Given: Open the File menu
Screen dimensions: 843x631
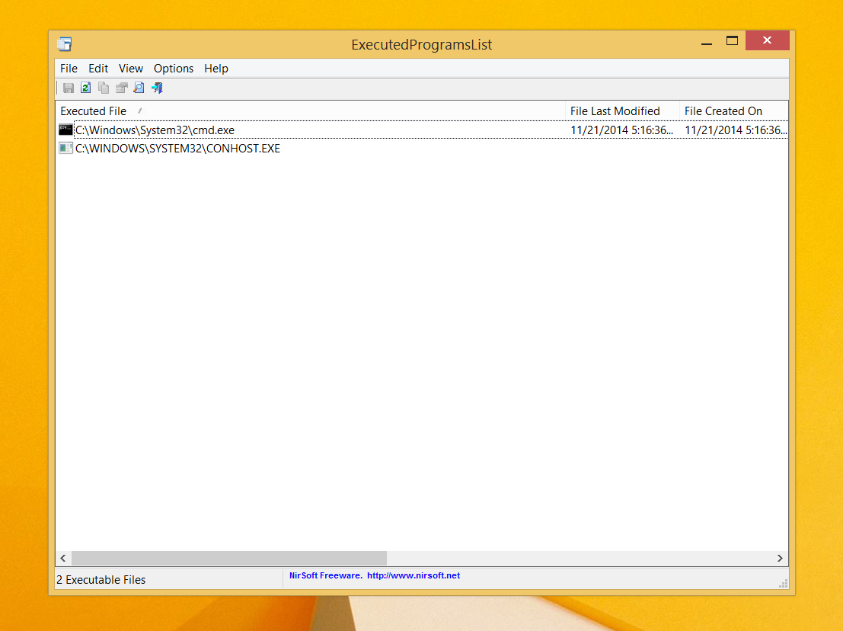Looking at the screenshot, I should point(69,69).
